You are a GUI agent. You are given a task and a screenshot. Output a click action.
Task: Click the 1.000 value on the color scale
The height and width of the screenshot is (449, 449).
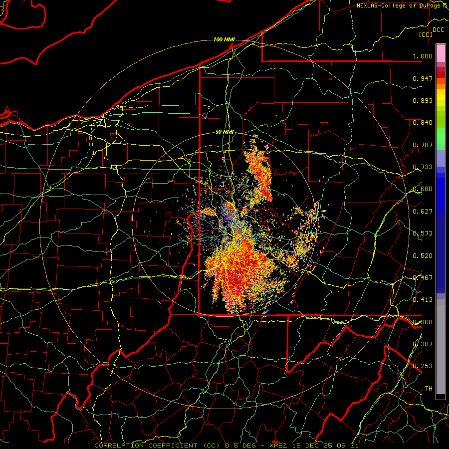point(423,56)
